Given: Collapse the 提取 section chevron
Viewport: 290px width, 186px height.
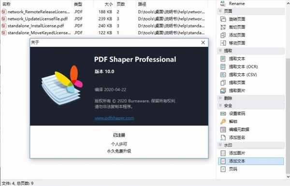Looking at the screenshot, I should [x=220, y=51].
